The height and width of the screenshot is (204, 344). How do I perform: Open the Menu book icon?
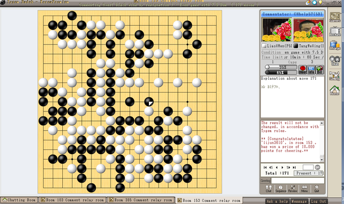tap(305, 188)
